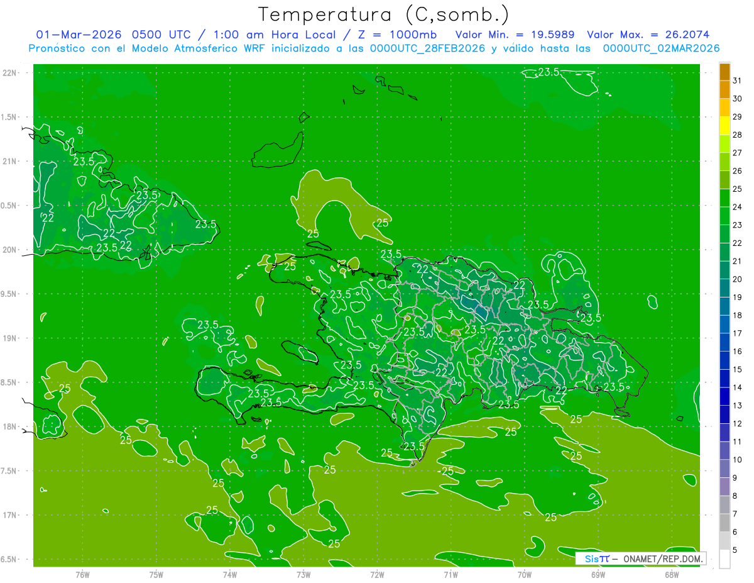Screen dimensions: 754x583
Task: Click longitude axis label "75W"
Action: point(156,574)
